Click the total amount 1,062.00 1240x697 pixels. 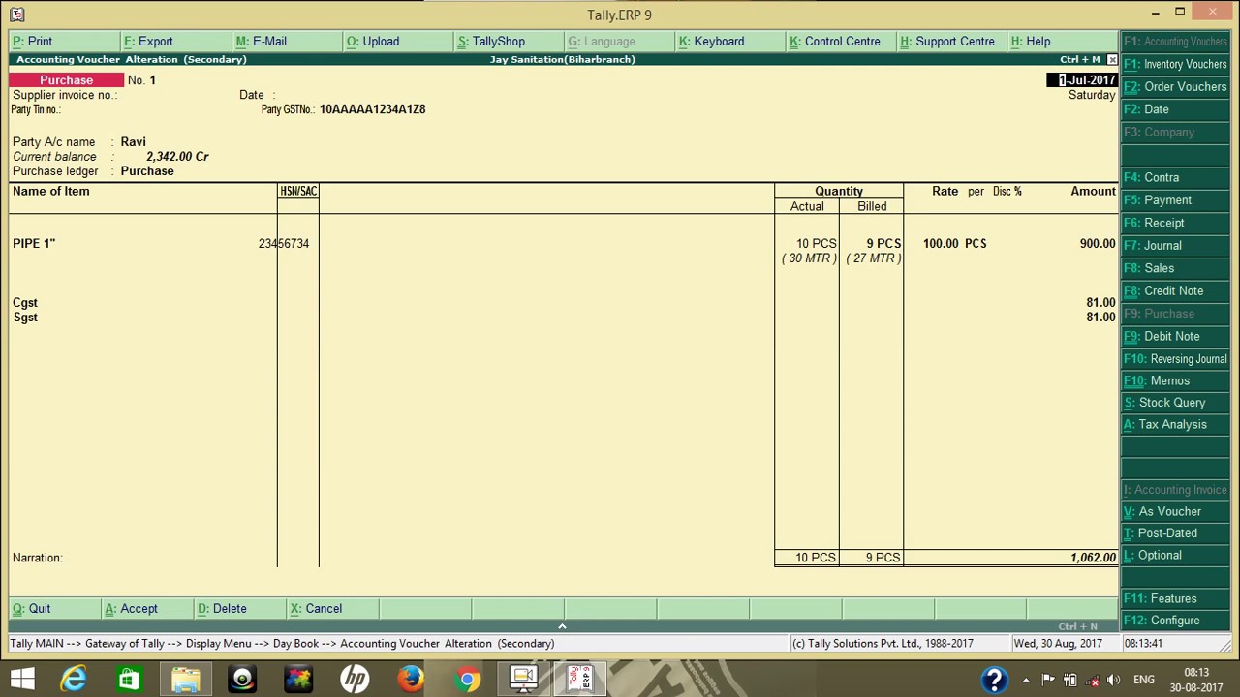click(x=1093, y=558)
